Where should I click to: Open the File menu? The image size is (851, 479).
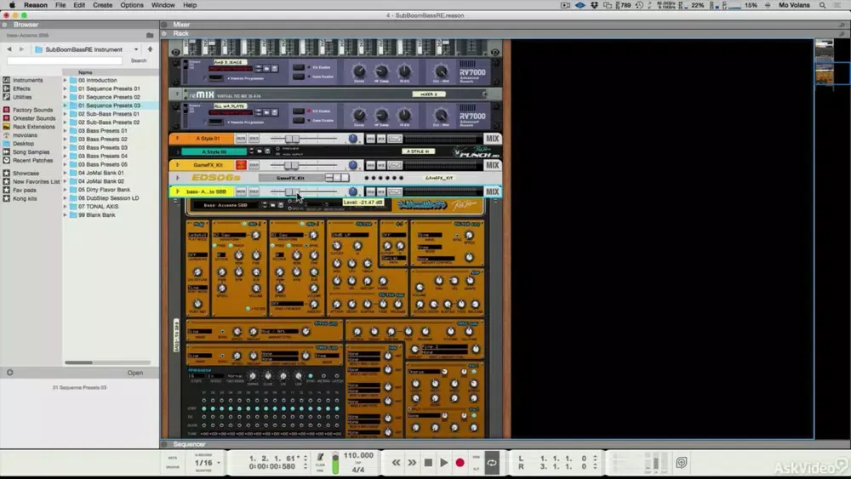click(x=60, y=5)
